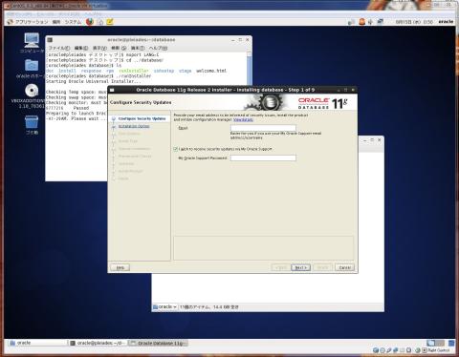This screenshot has height=357, width=459.
Task: Click the terminal window vertical scrollbar
Action: [250, 69]
